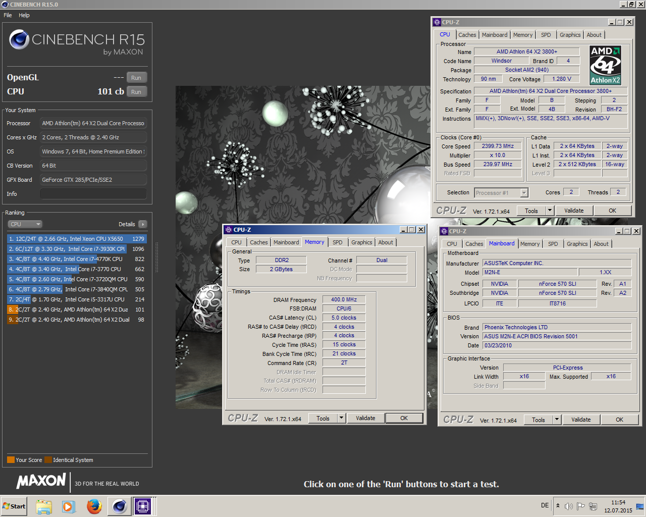This screenshot has width=646, height=517.
Task: Show hidden tray icons arrow
Action: [x=558, y=505]
